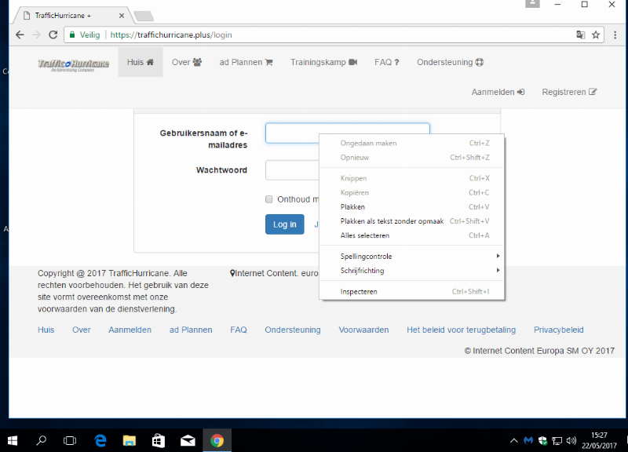Viewport: 628px width, 452px height.
Task: Show hidden system tray icons
Action: 514,440
